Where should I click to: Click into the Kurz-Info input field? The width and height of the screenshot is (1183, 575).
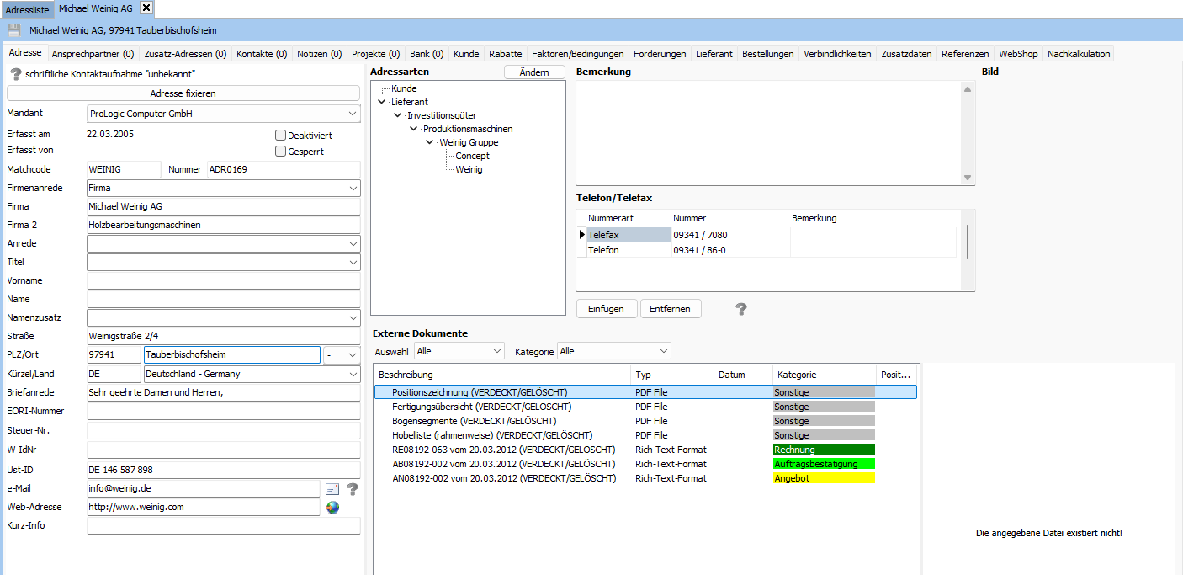click(x=223, y=526)
